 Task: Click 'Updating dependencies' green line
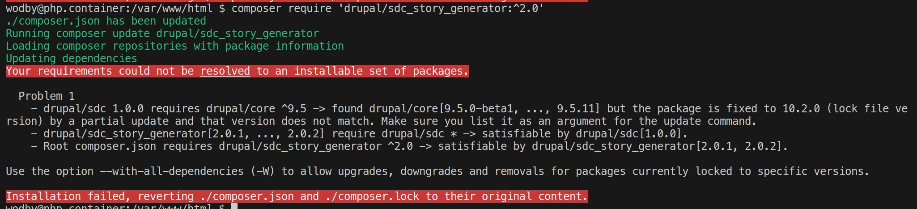click(72, 59)
